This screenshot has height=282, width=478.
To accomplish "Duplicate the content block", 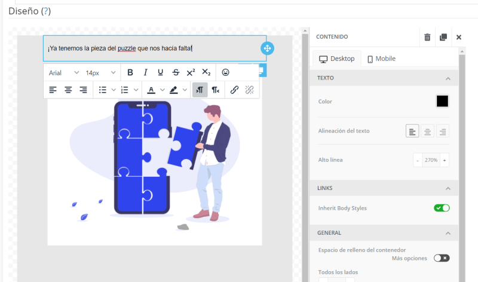I will (443, 37).
